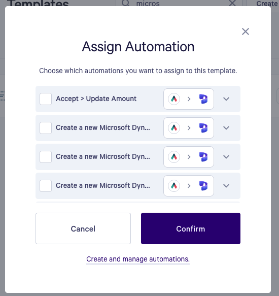Tick the checkbox for third automation row
The height and width of the screenshot is (296, 279).
[x=46, y=157]
